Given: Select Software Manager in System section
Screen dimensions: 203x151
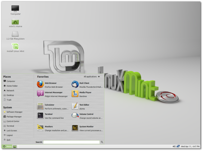Looking at the screenshot, I should pos(14,112).
